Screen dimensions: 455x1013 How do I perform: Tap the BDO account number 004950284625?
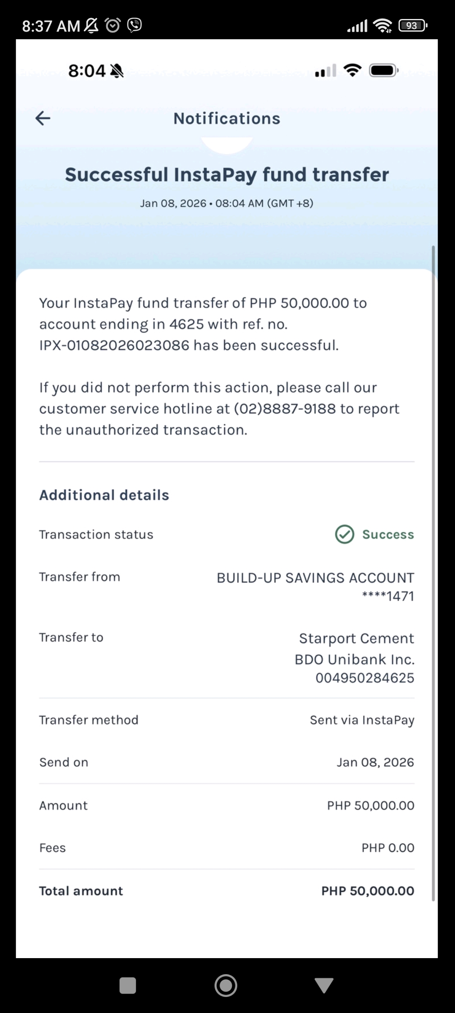365,678
